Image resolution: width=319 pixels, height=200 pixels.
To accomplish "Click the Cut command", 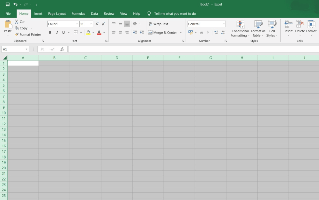I will [20, 21].
